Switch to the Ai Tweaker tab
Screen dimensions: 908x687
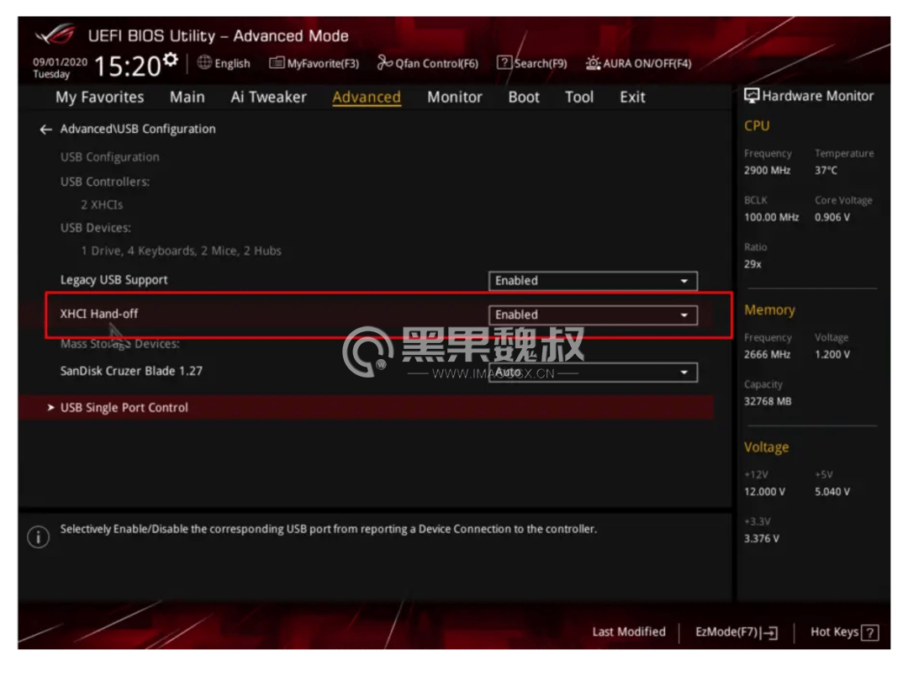269,98
